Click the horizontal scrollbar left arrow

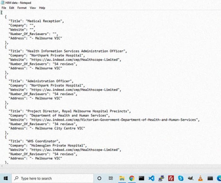pos(2,166)
